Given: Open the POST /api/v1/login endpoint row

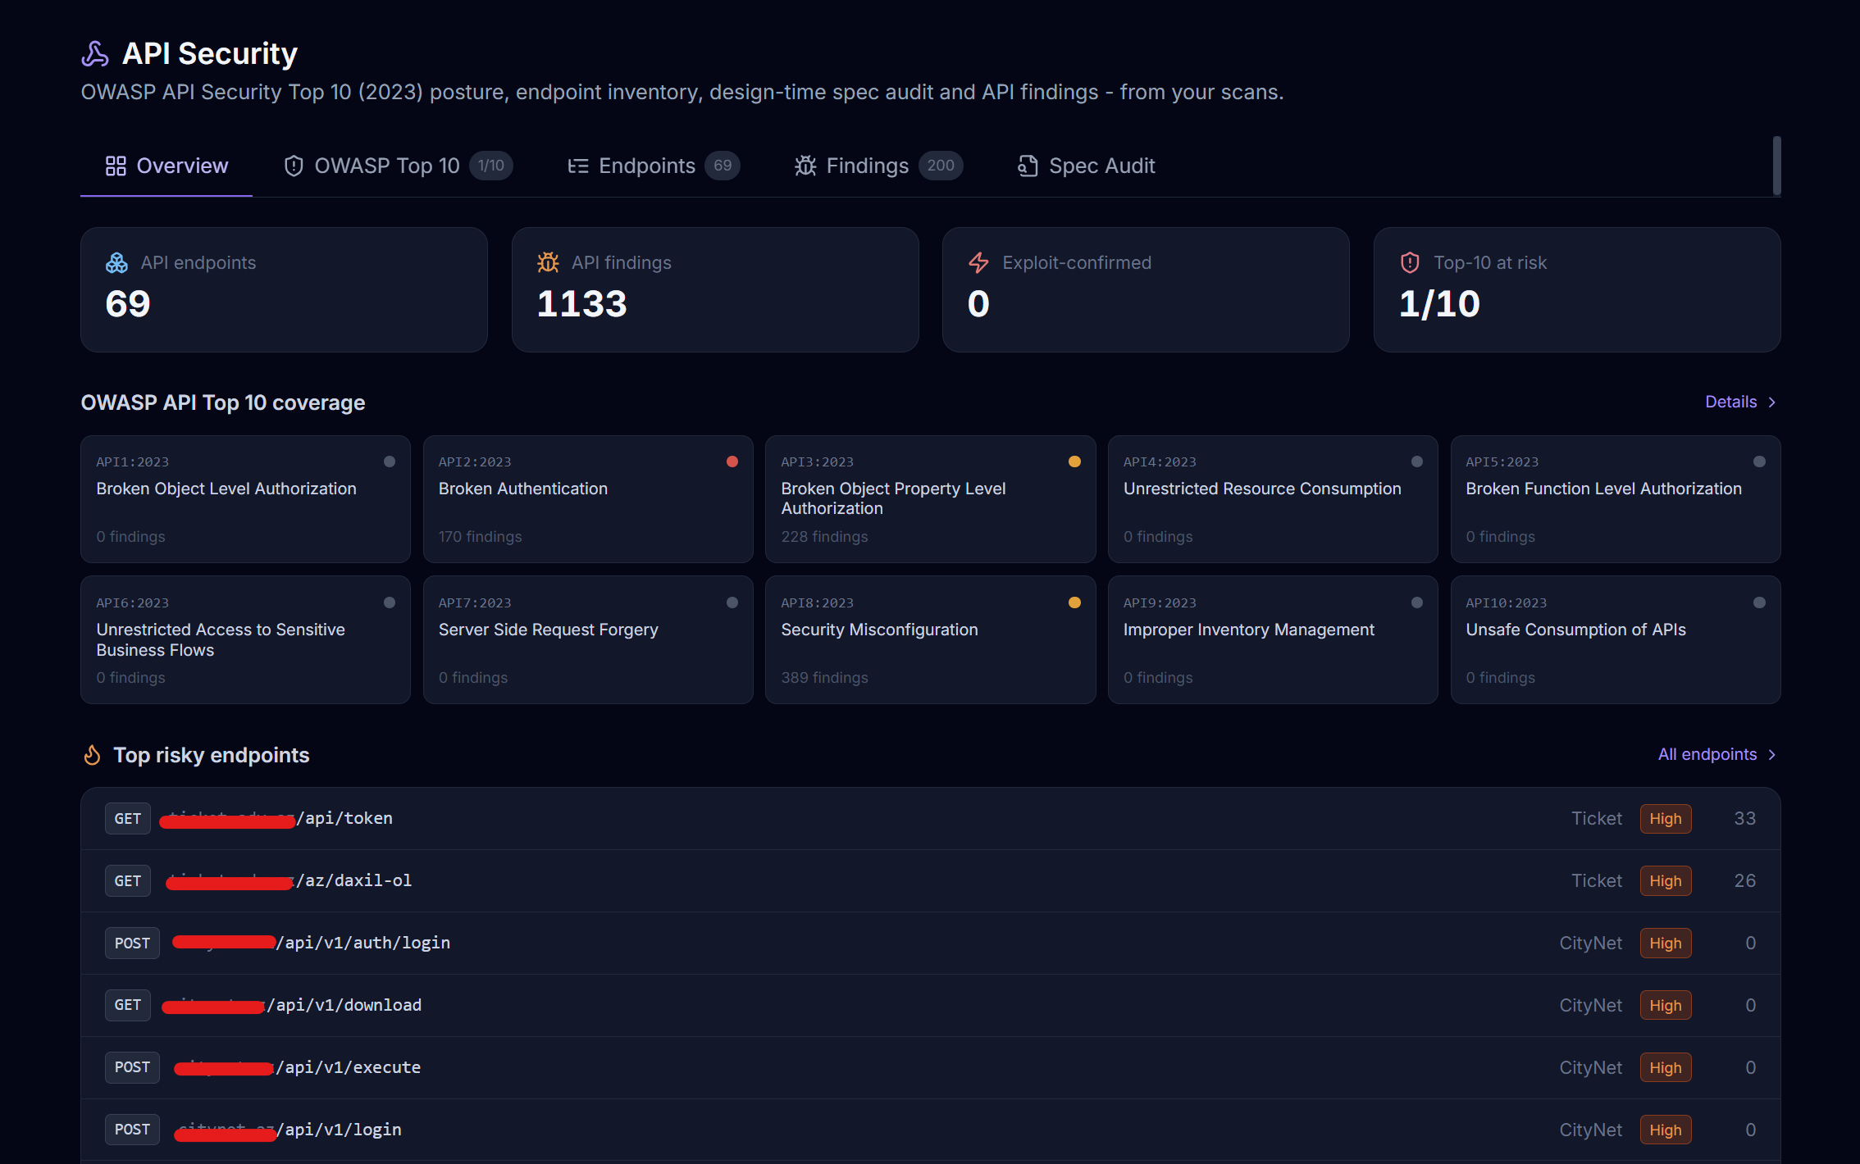Looking at the screenshot, I should point(930,1130).
